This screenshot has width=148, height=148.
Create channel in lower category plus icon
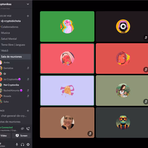tap(28, 111)
